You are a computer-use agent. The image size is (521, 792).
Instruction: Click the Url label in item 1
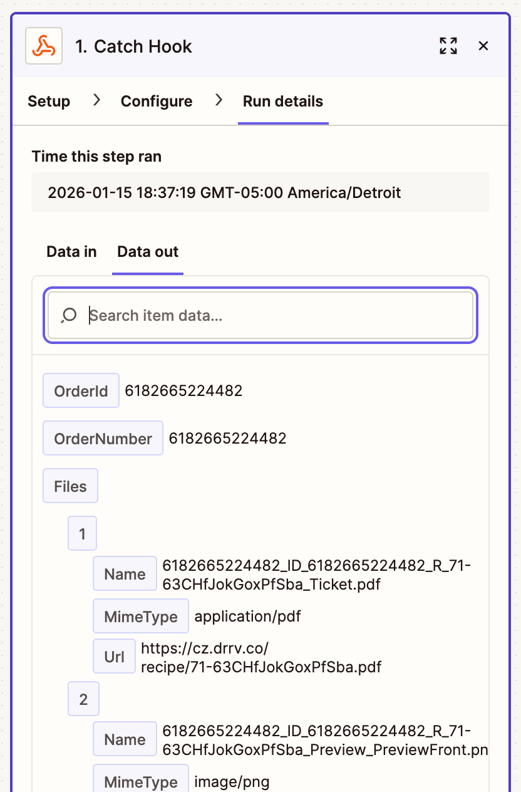pyautogui.click(x=115, y=657)
